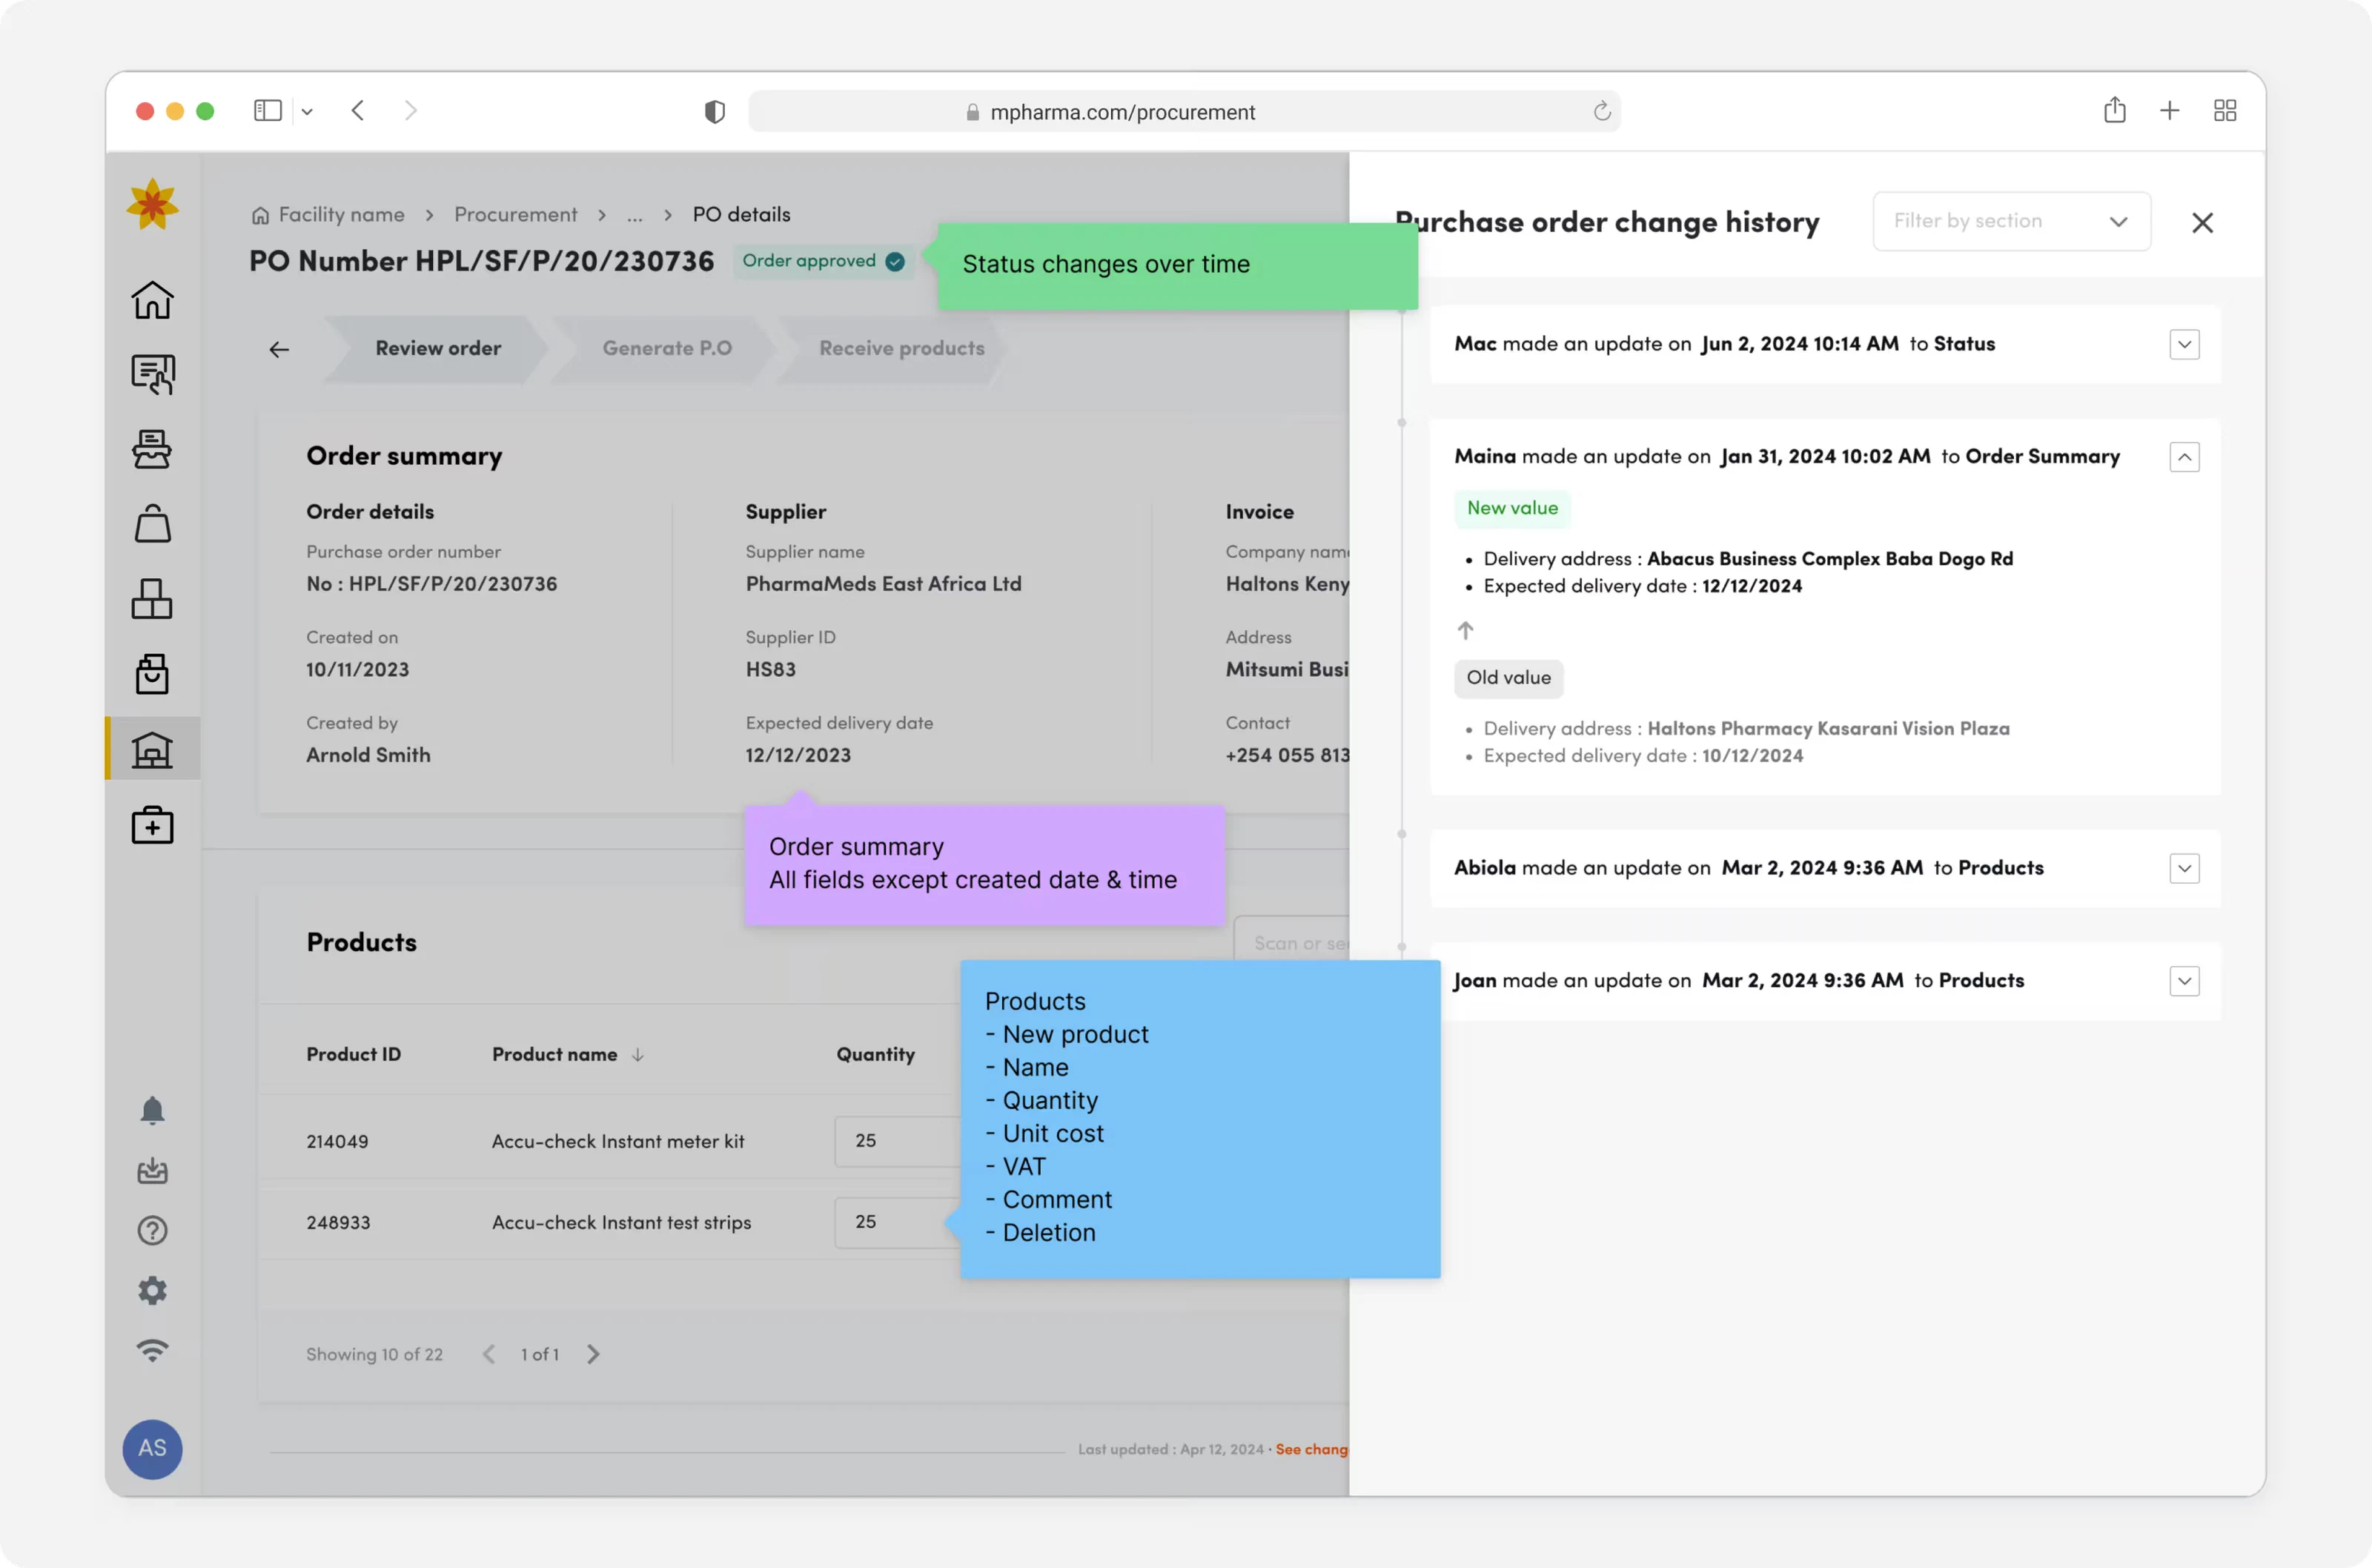Select the warehouse procurement sidebar icon
The image size is (2372, 1568).
pyautogui.click(x=152, y=750)
